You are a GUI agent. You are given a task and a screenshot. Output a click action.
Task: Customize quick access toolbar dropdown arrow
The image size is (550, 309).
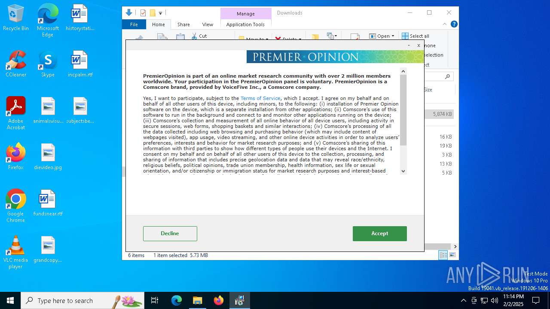tap(160, 13)
